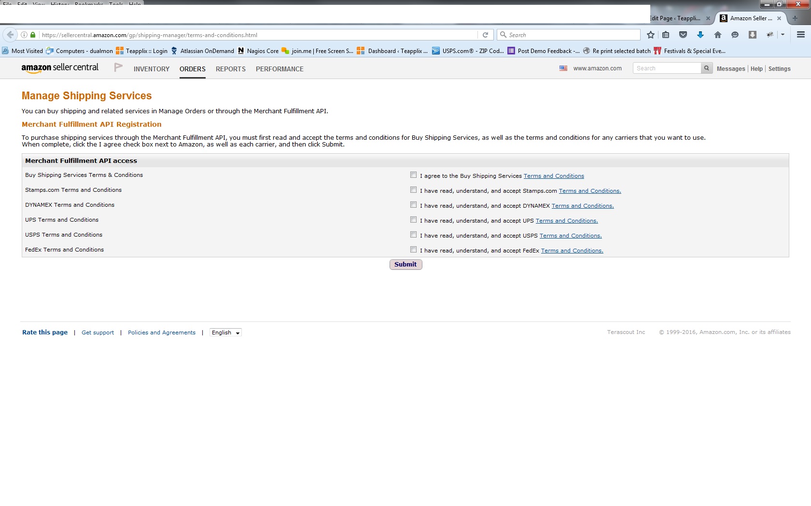Screen dimensions: 811x506
Task: Click Rate this page link
Action: click(x=45, y=333)
